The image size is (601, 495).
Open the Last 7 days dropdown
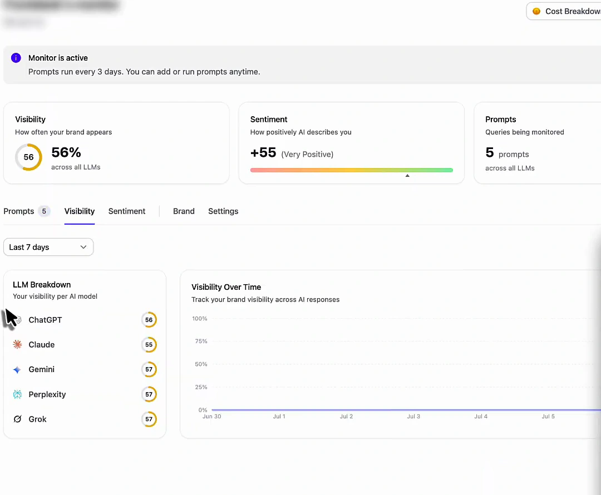pos(48,247)
